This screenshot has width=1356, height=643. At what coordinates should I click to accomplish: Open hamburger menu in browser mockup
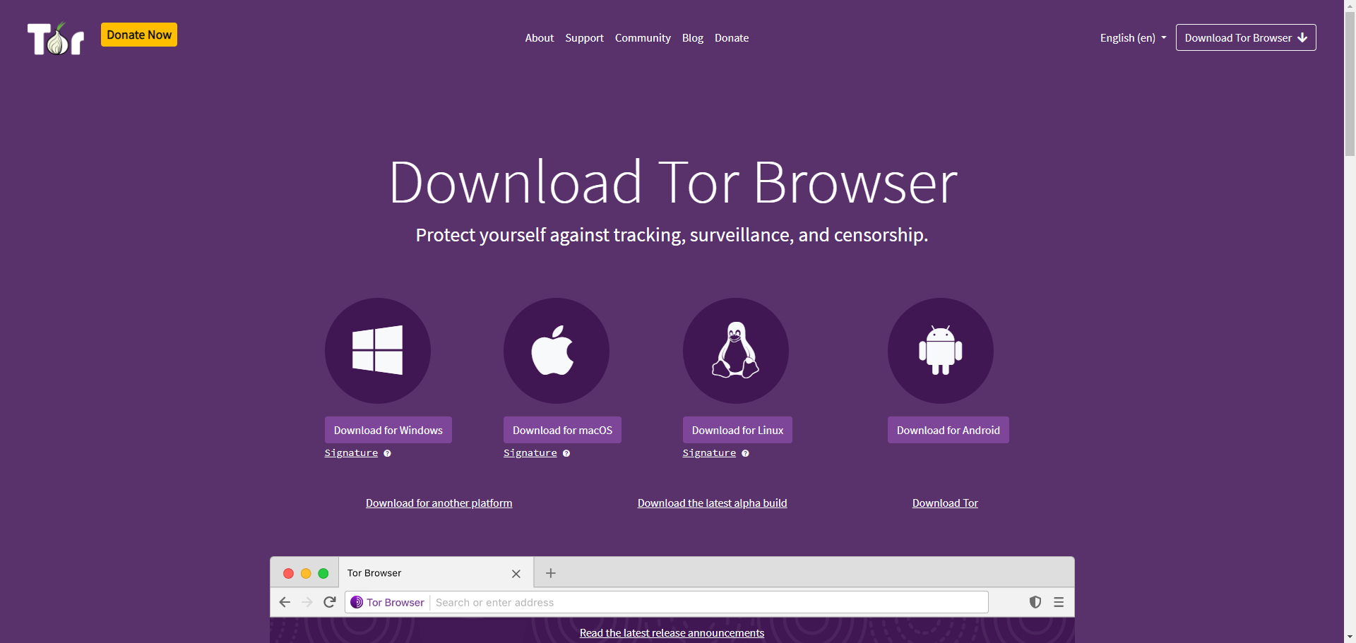tap(1059, 602)
